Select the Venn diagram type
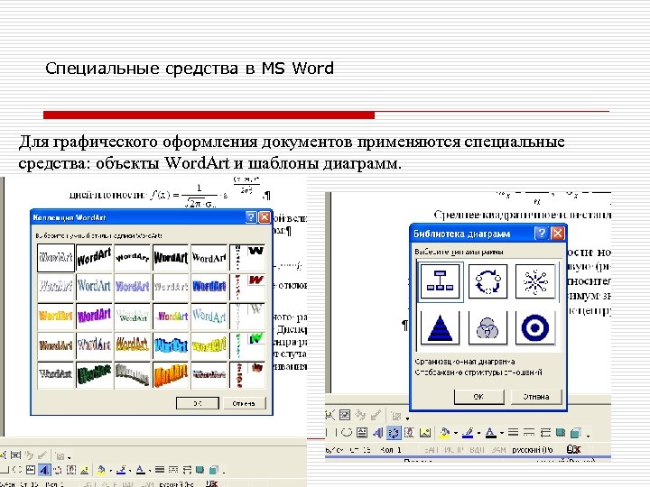This screenshot has height=487, width=650. [487, 327]
